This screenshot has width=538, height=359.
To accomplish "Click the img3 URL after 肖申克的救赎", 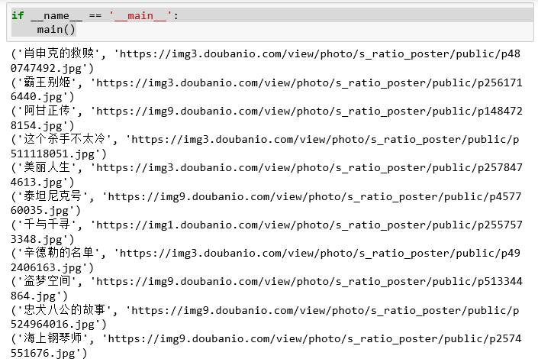I will (x=320, y=54).
